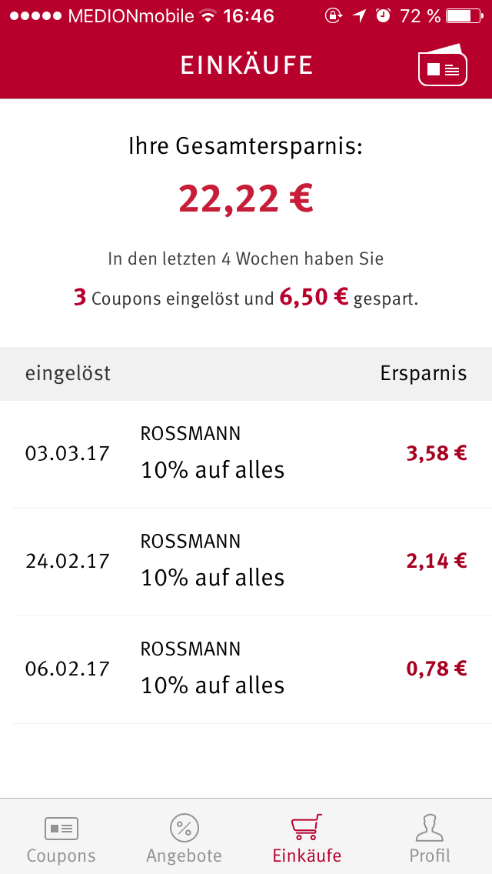Tap the Wi-Fi status icon

click(208, 16)
